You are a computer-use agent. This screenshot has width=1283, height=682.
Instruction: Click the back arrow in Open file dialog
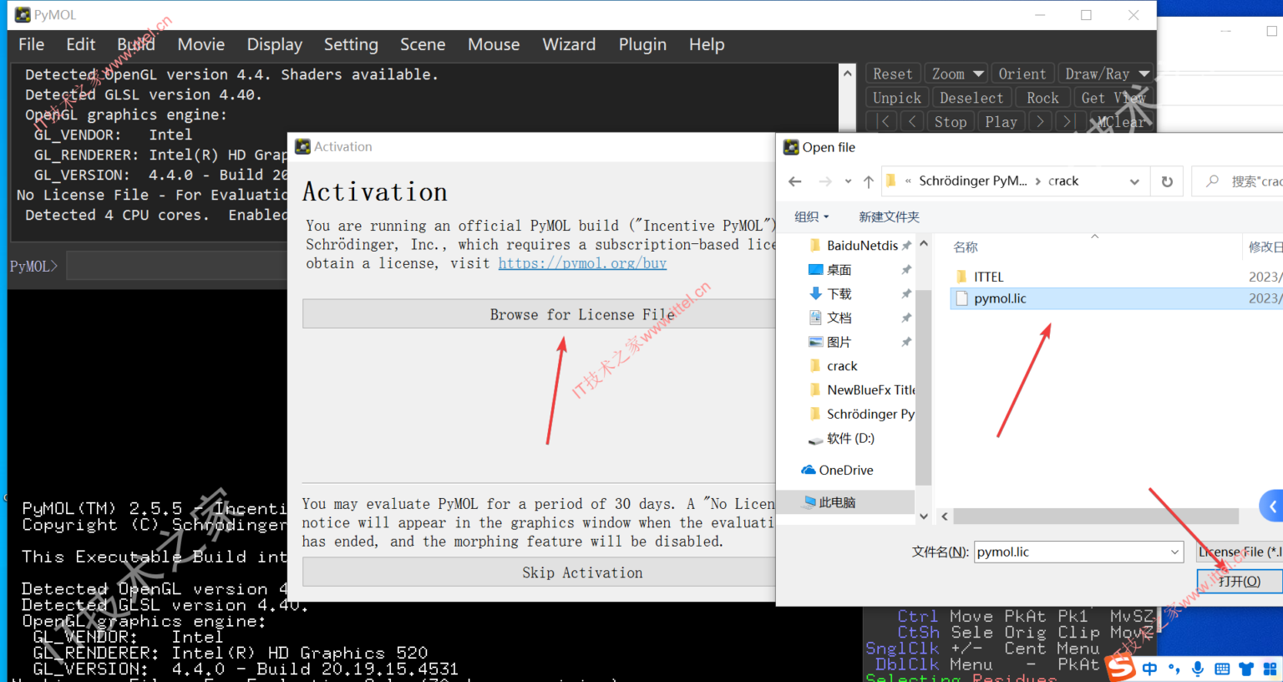pos(794,181)
